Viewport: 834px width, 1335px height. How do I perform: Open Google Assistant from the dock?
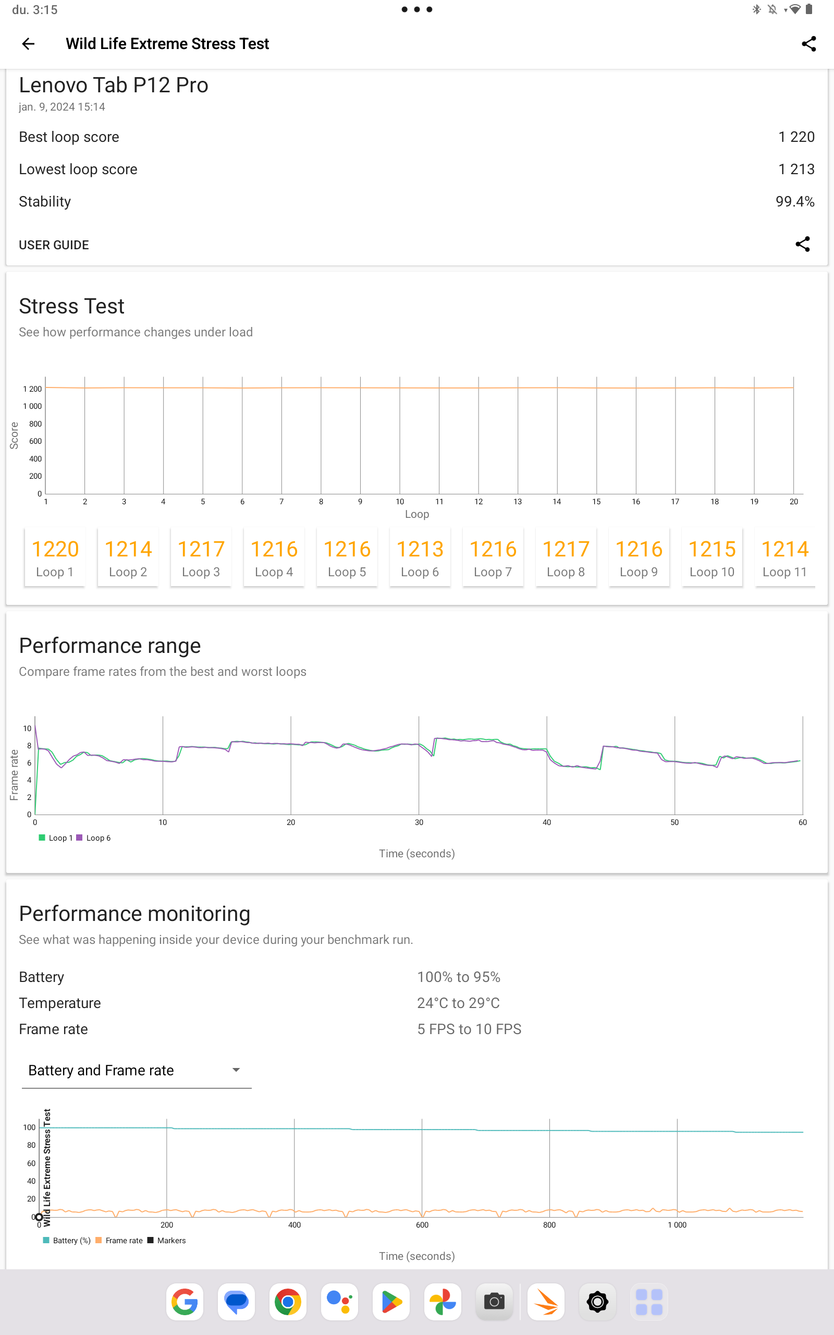point(340,1302)
